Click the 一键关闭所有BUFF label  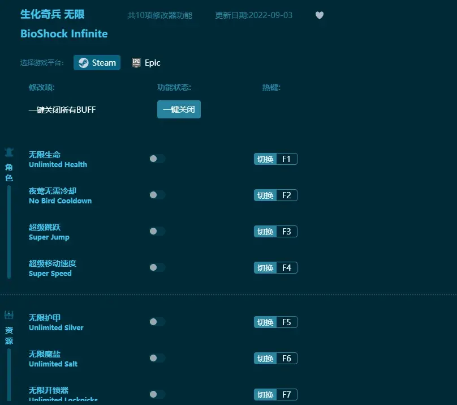click(62, 110)
